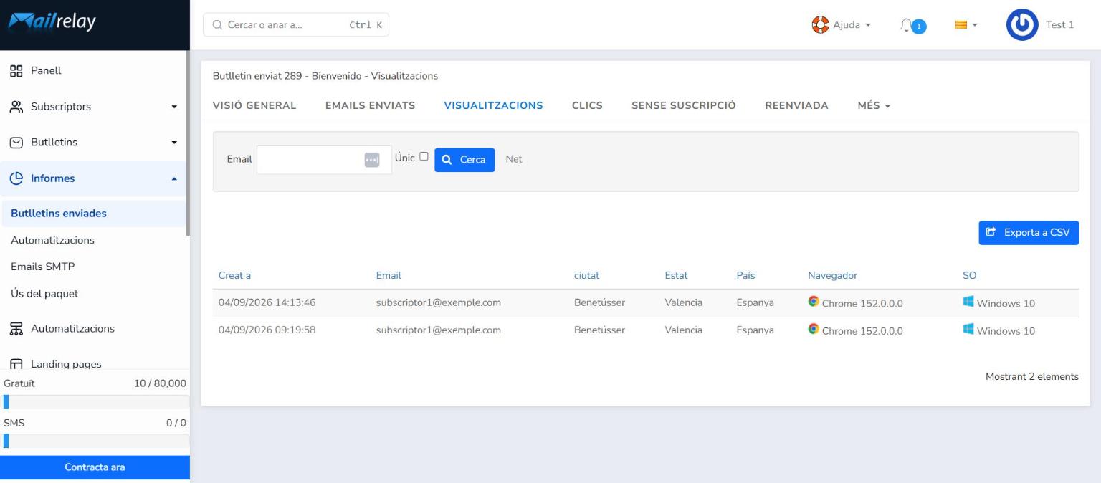Open the Ajuda dropdown
Viewport: 1101px width, 483px height.
click(x=842, y=25)
